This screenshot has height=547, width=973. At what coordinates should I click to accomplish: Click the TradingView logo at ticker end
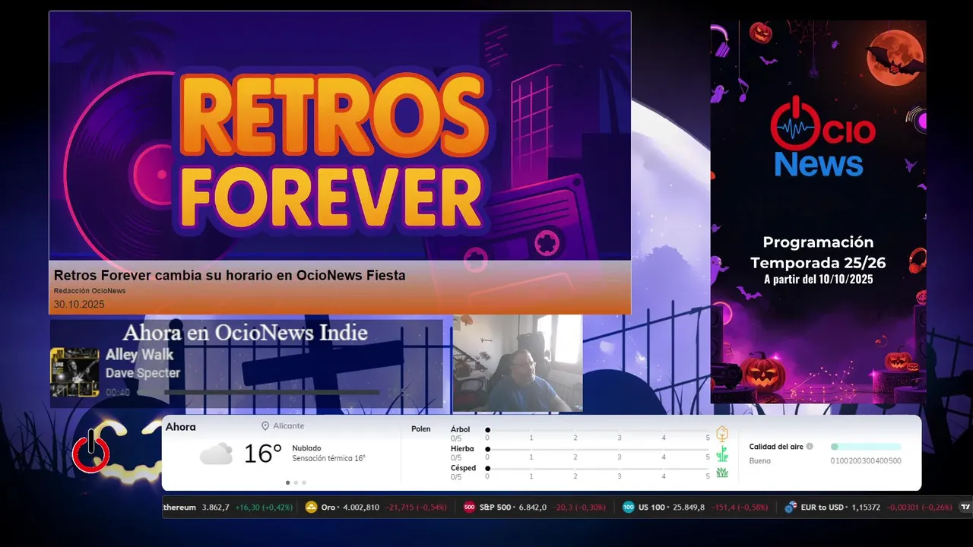[x=965, y=507]
